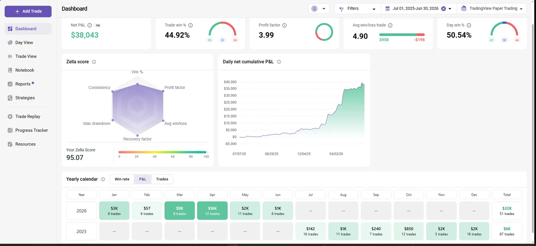Image resolution: width=536 pixels, height=246 pixels.
Task: Click the Trade Replay play icon
Action: pos(10,116)
